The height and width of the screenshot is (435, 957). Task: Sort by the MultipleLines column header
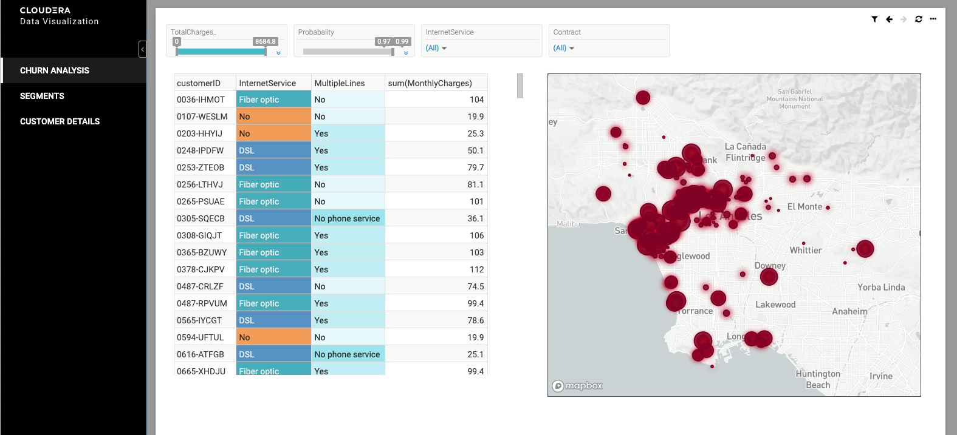(x=348, y=83)
